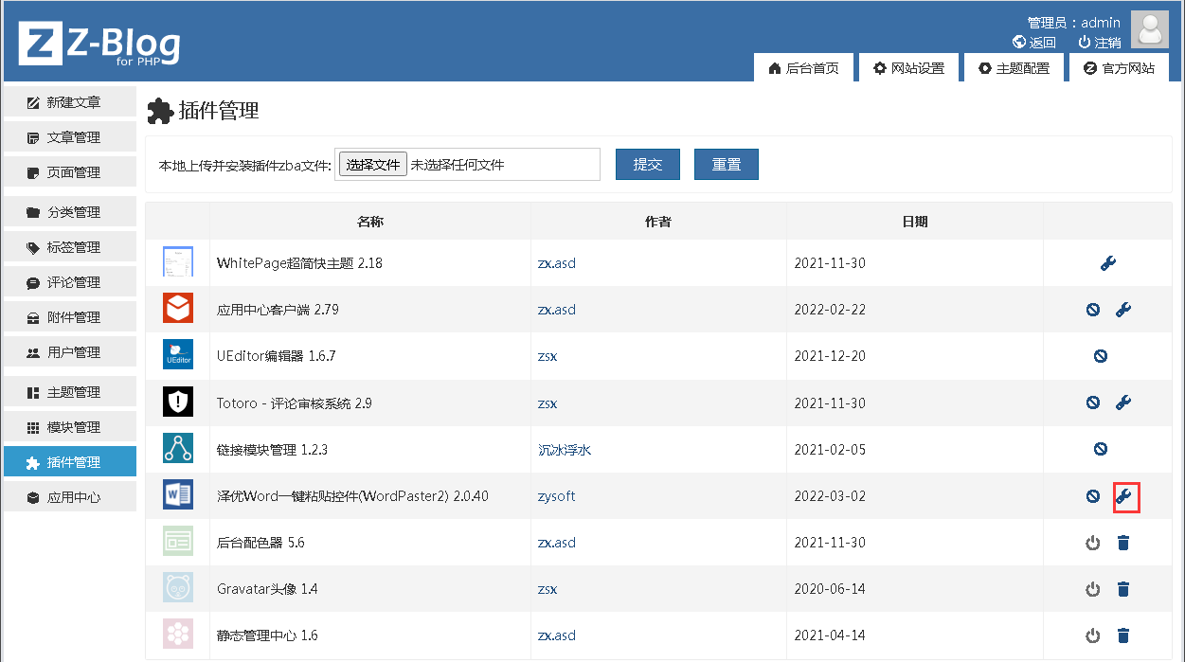Click the Gravatar头像 face icon

(178, 588)
